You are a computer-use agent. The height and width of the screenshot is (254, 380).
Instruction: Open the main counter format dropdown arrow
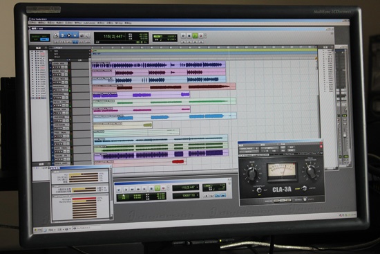click(124, 36)
